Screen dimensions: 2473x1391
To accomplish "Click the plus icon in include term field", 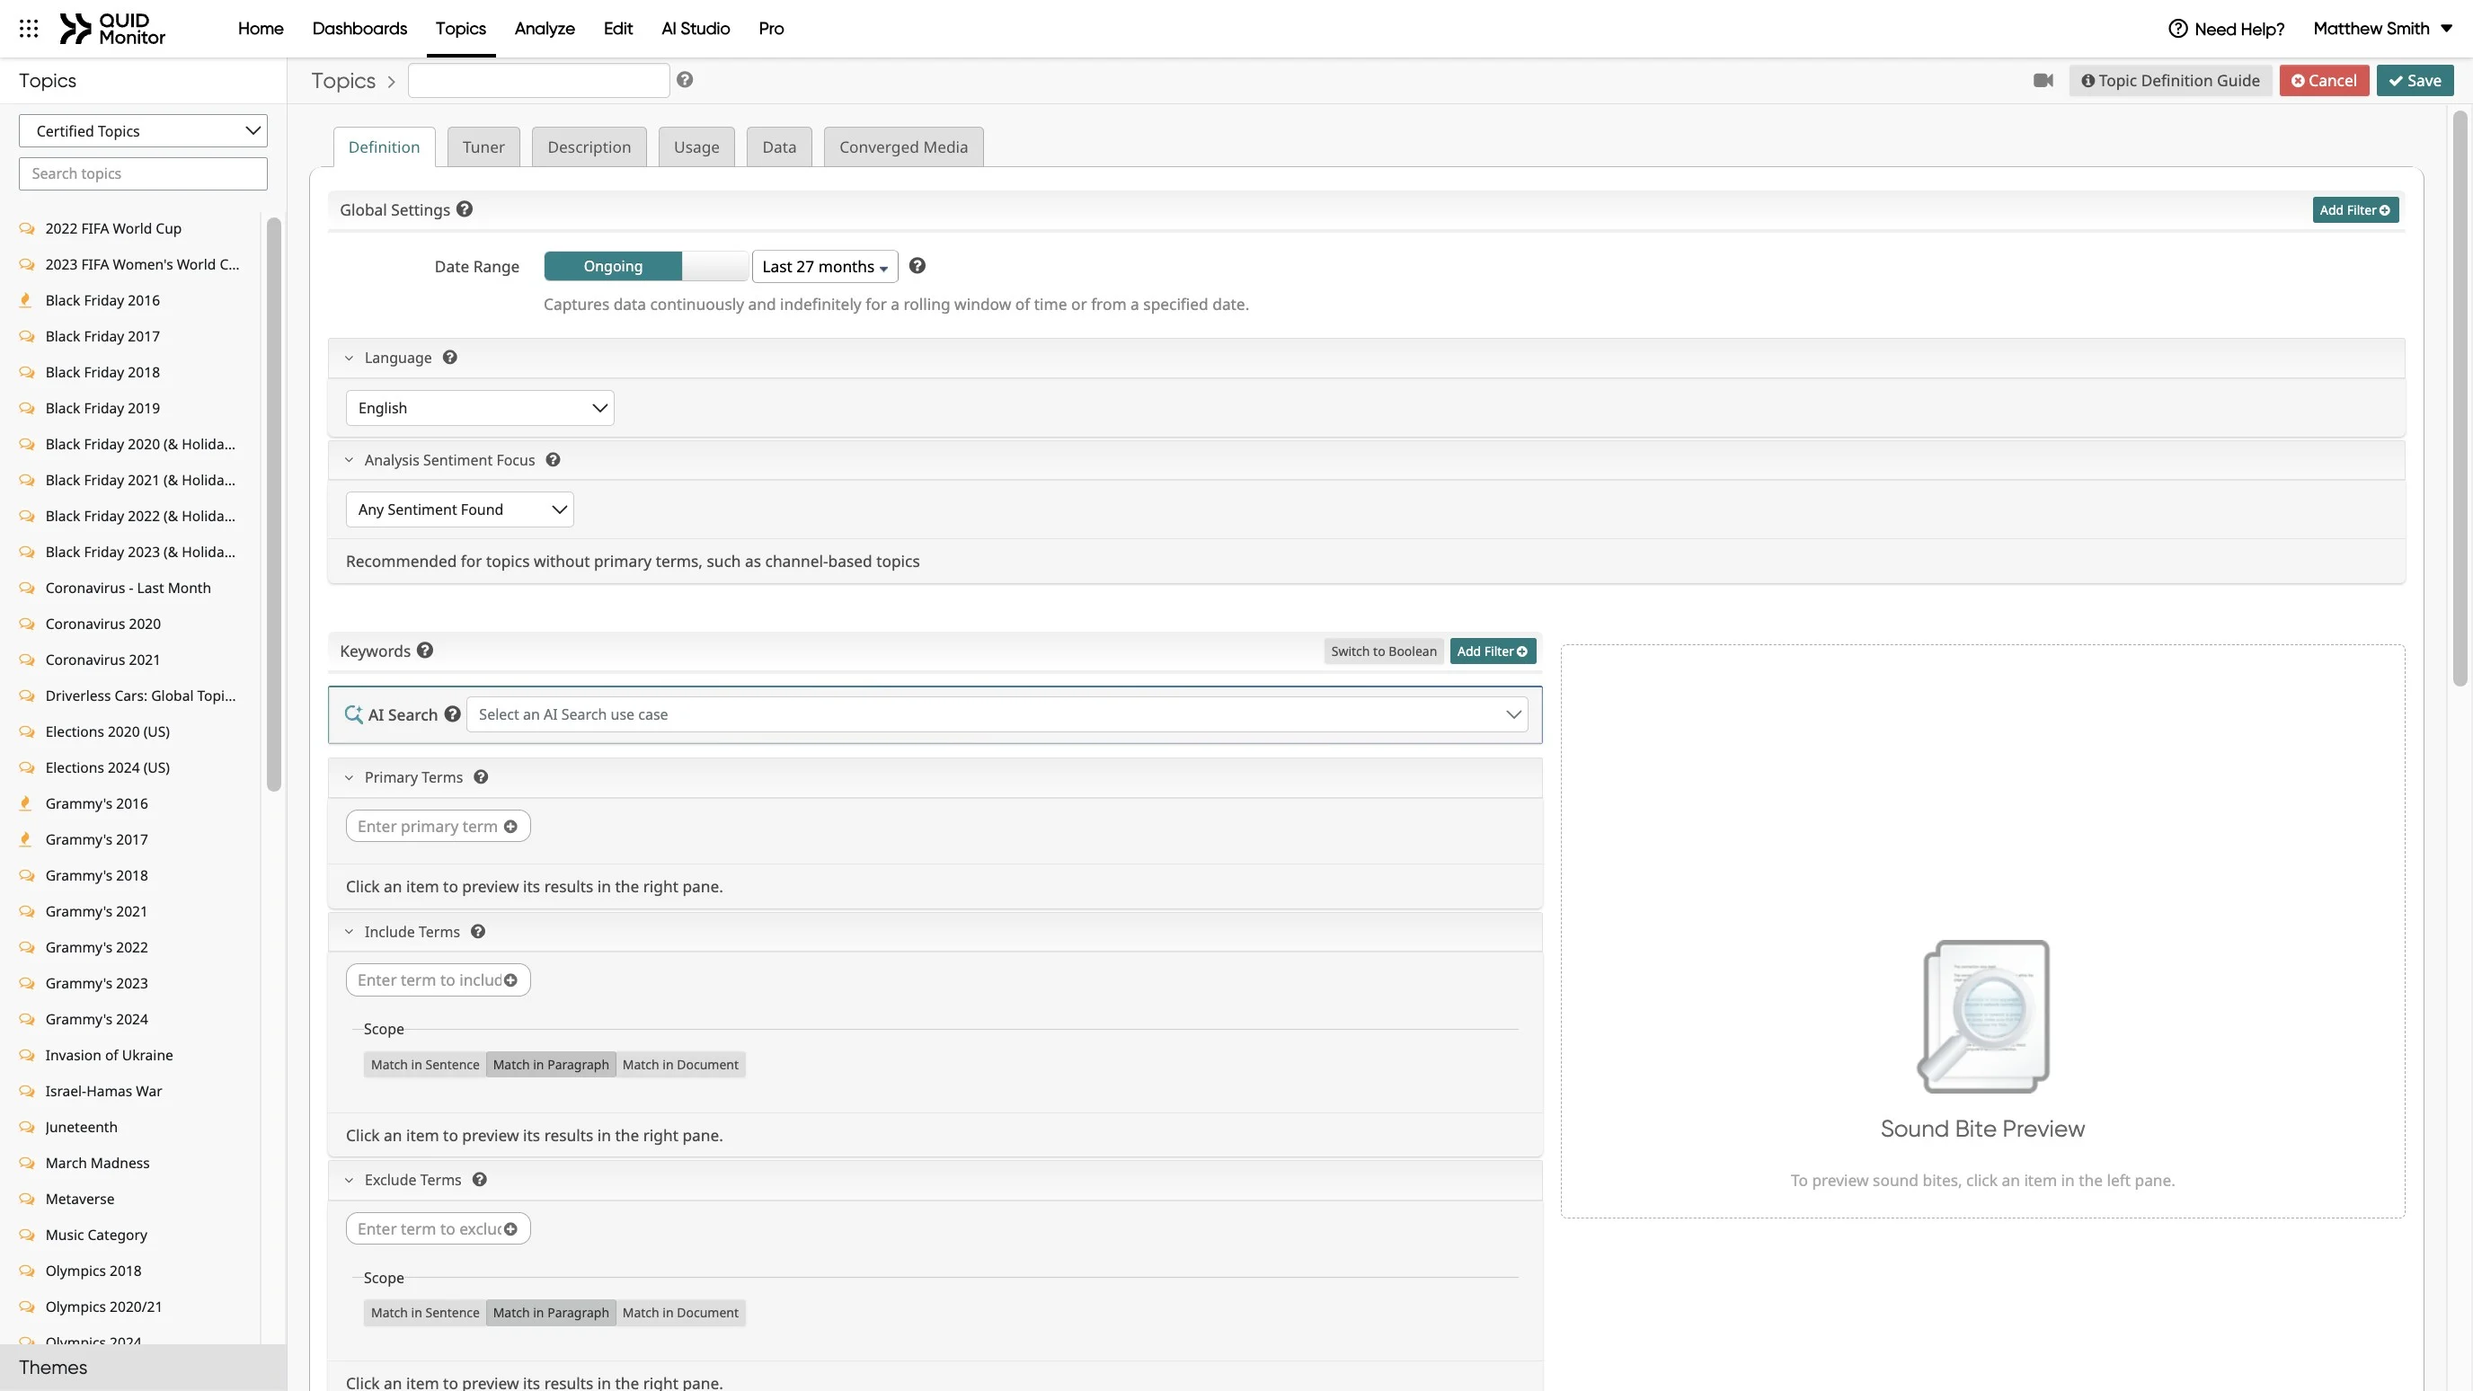I will 510,980.
